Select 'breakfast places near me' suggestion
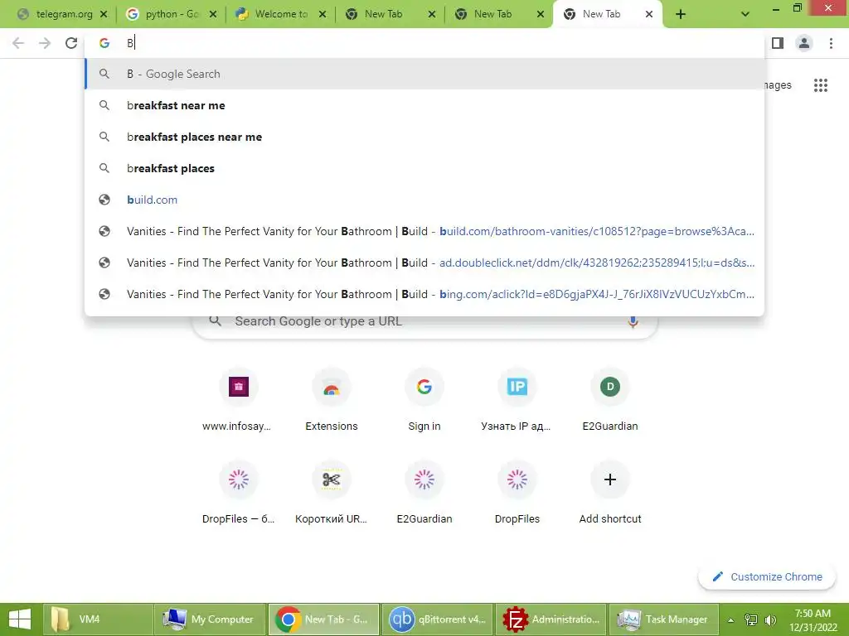The width and height of the screenshot is (849, 636). click(x=424, y=137)
